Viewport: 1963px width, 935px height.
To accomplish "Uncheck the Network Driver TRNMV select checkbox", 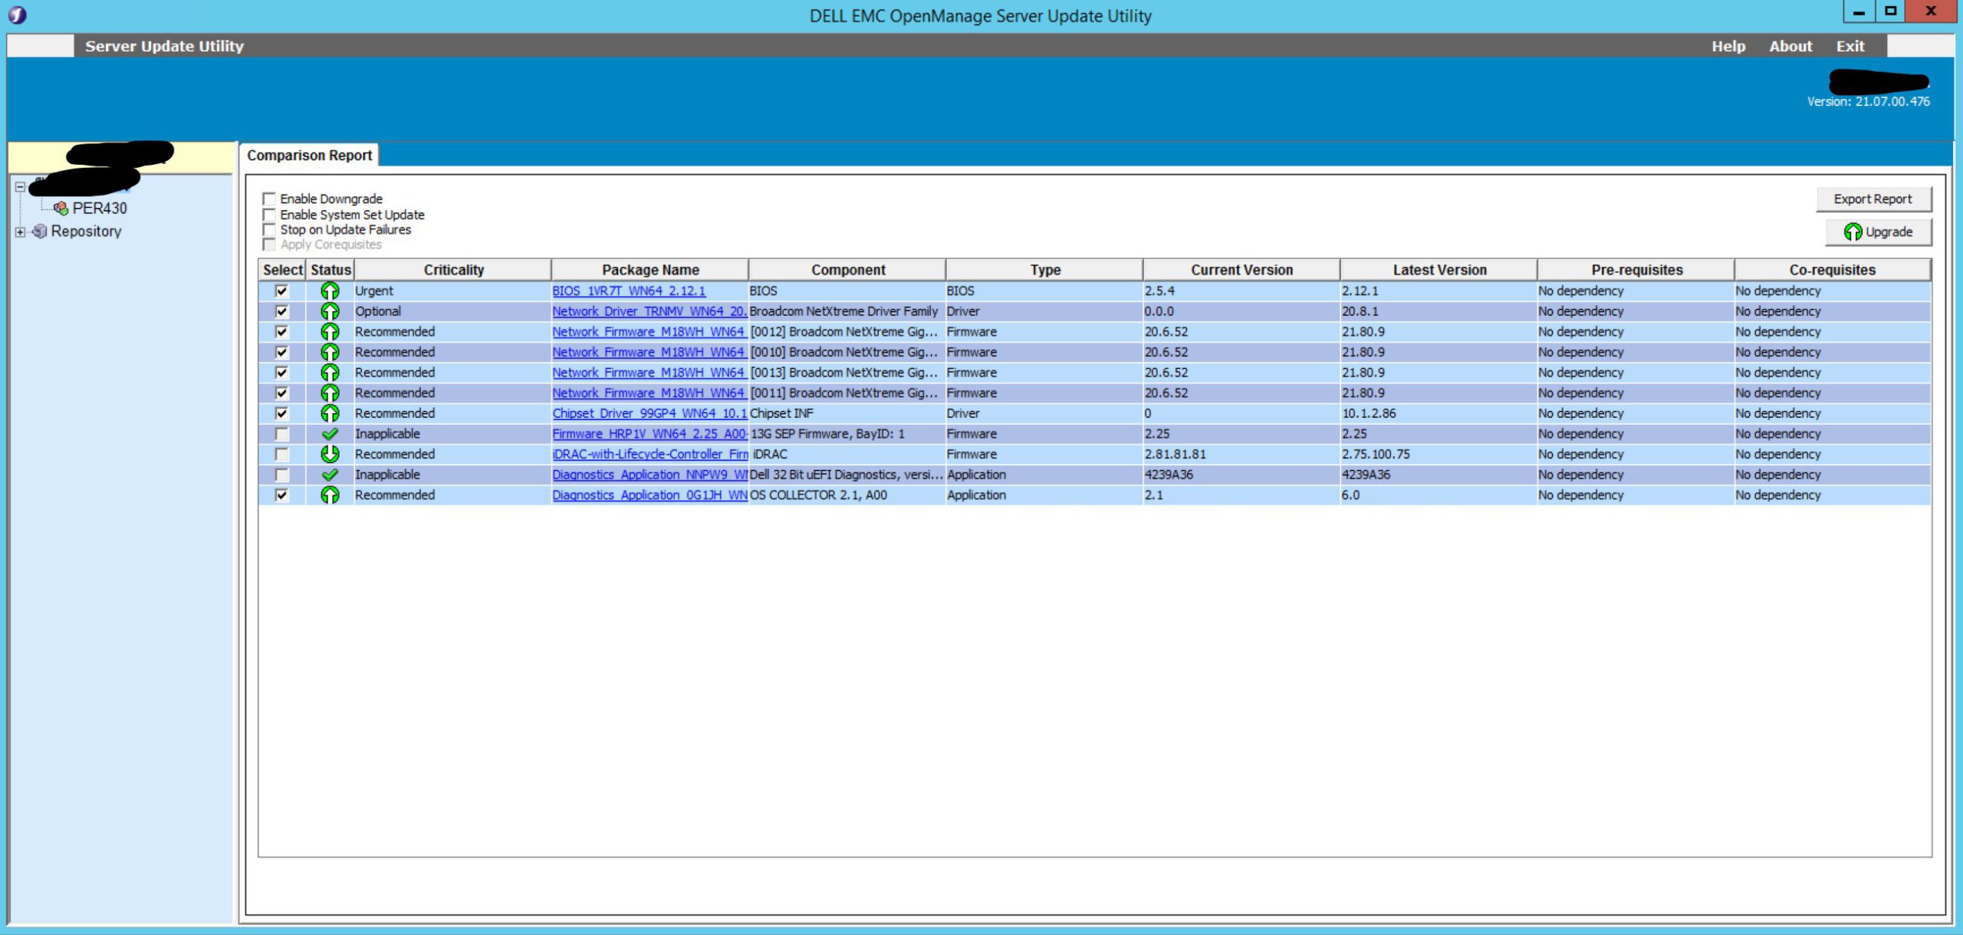I will click(x=281, y=311).
